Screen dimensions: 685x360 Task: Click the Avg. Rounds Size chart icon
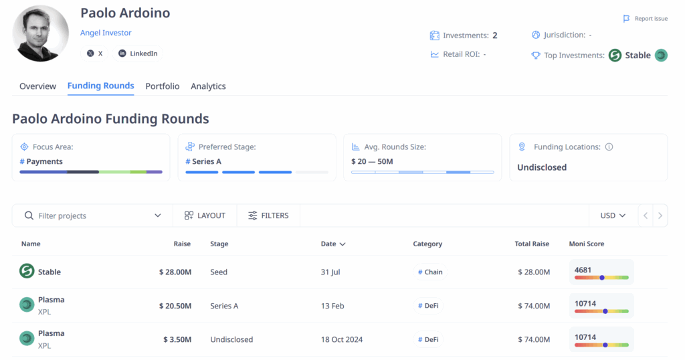coord(356,147)
